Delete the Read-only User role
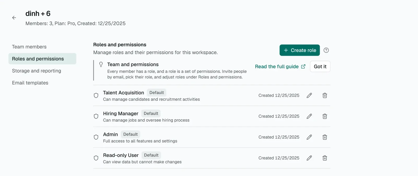Image resolution: width=418 pixels, height=176 pixels. tap(325, 158)
